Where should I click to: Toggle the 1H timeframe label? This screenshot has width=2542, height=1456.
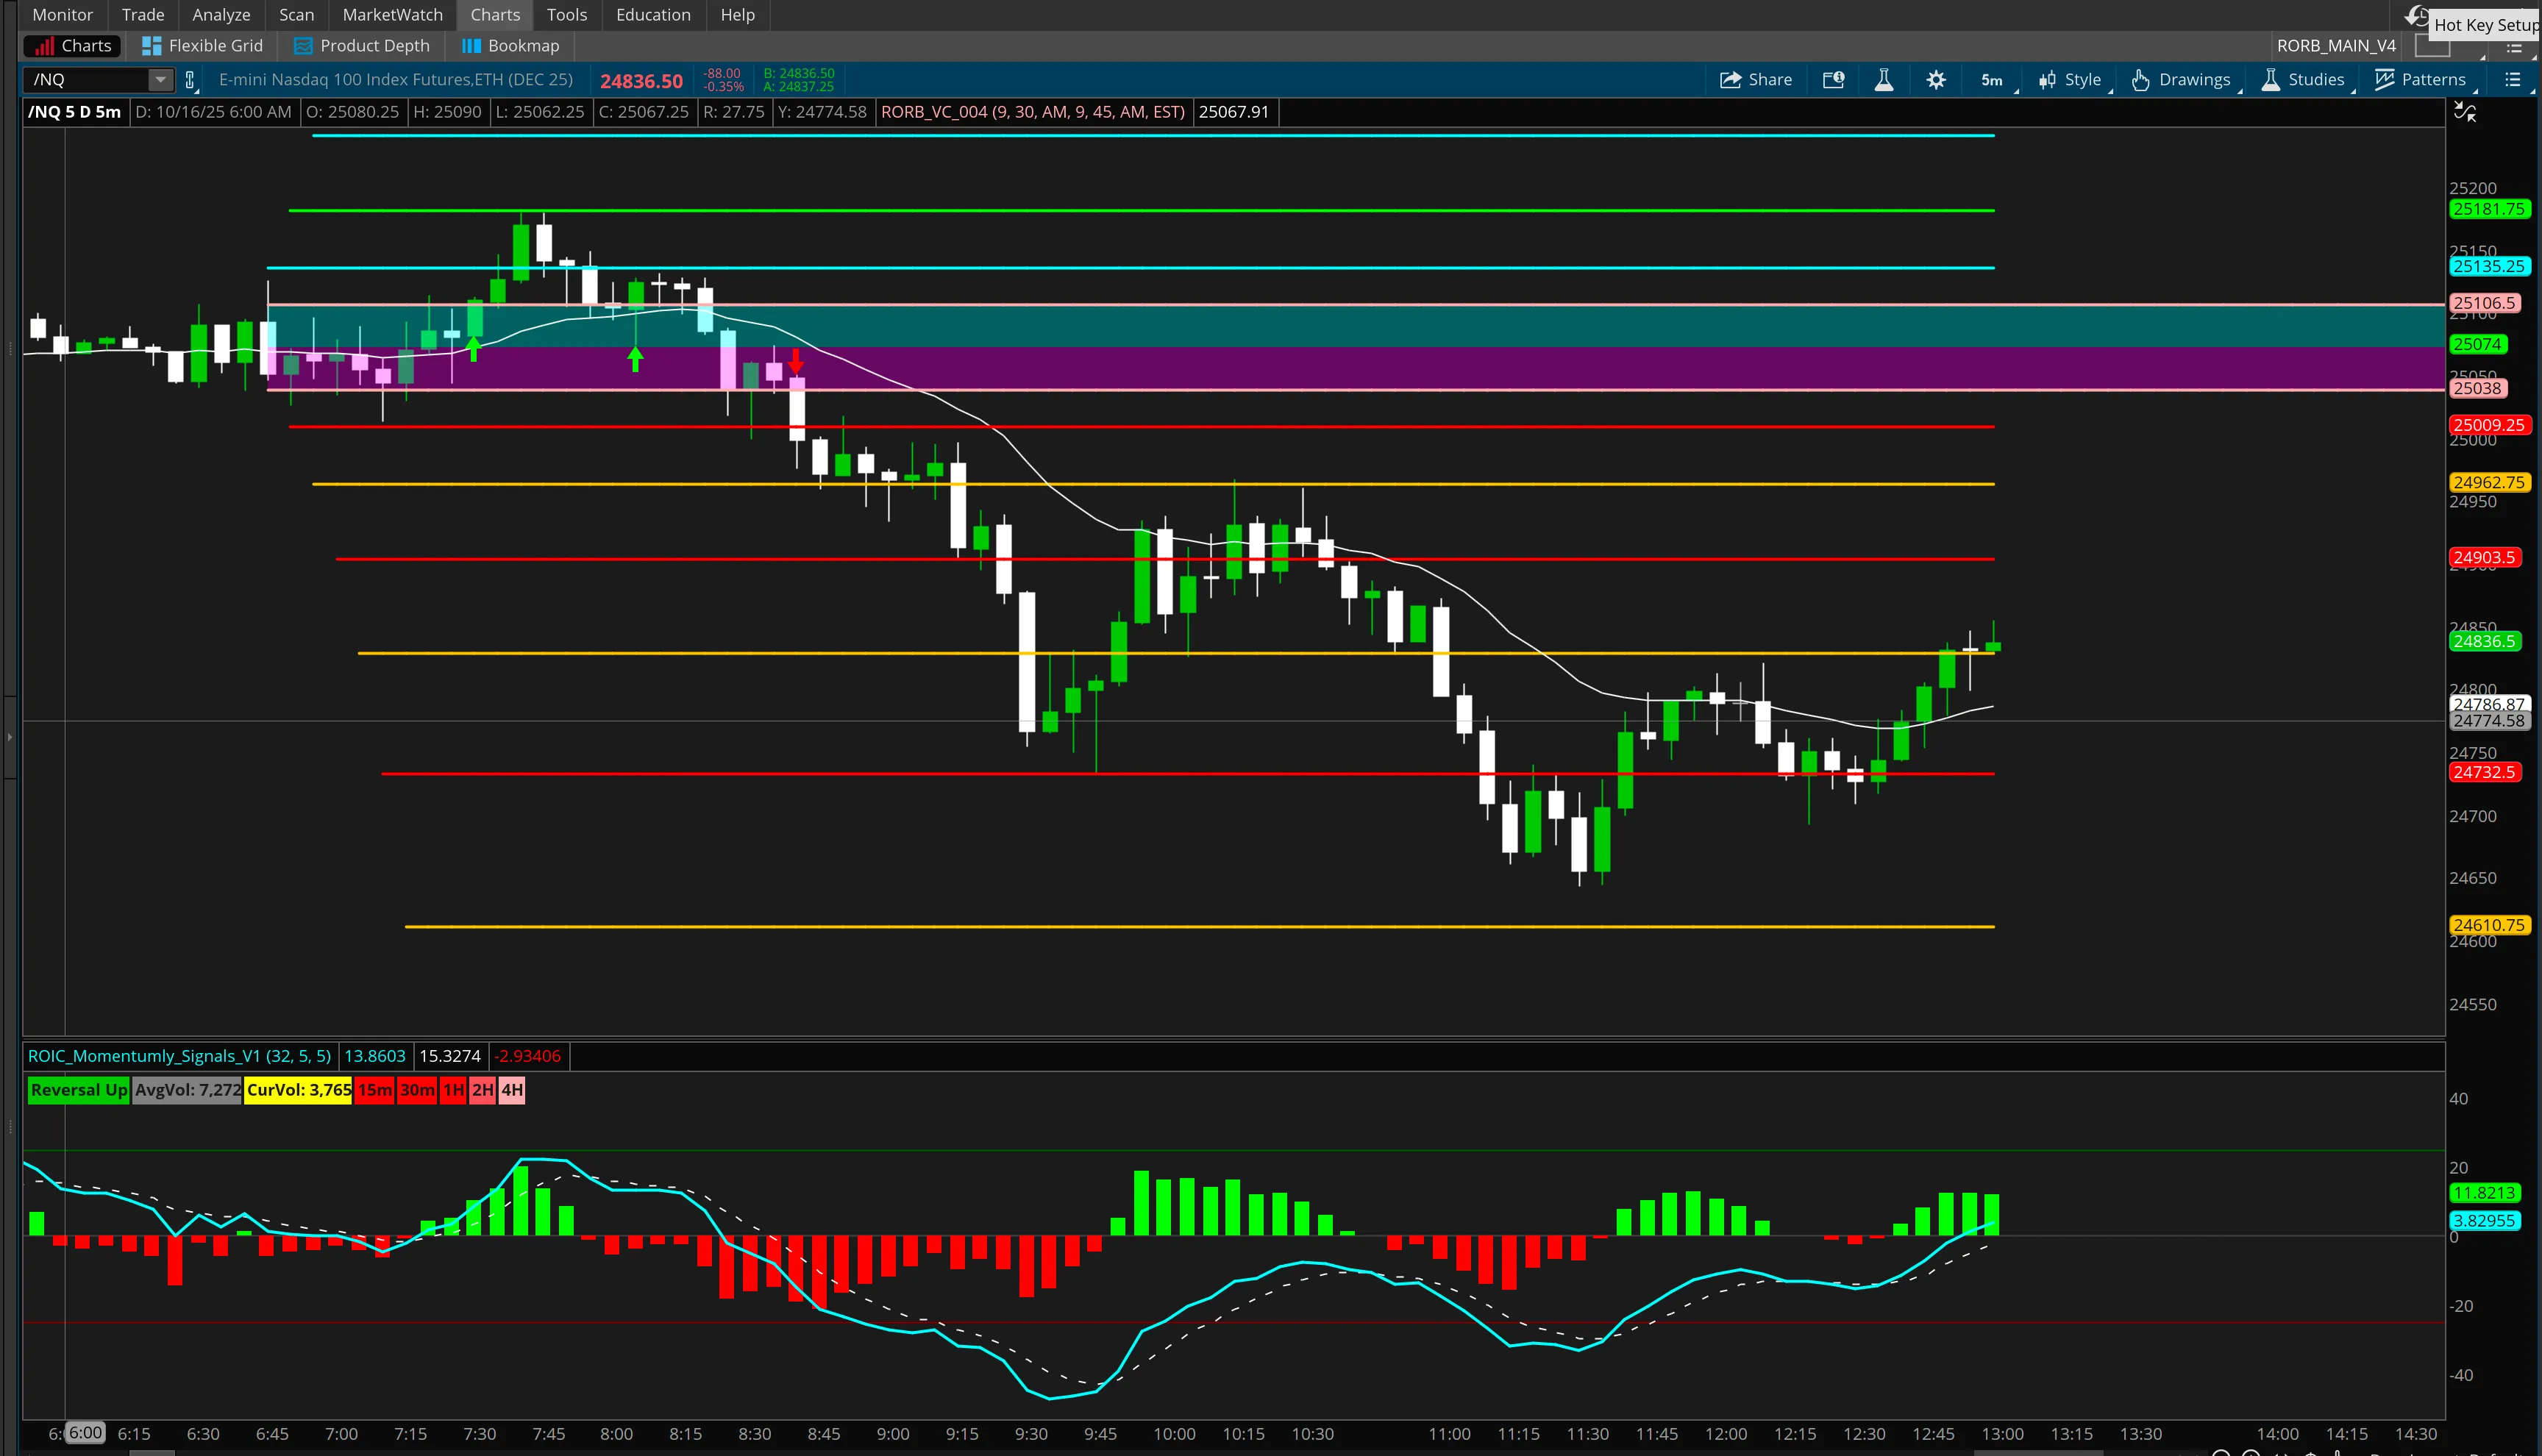453,1090
